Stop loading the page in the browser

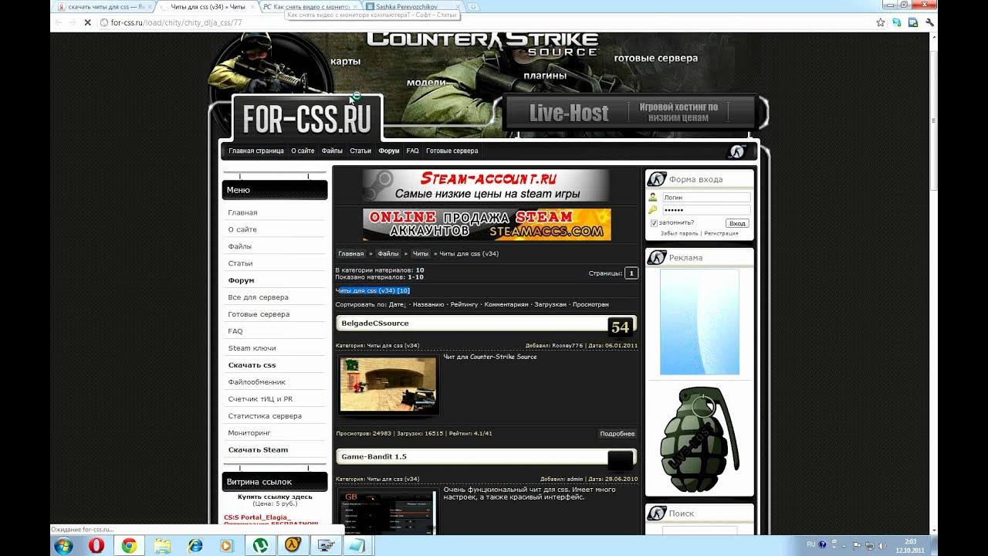point(87,22)
